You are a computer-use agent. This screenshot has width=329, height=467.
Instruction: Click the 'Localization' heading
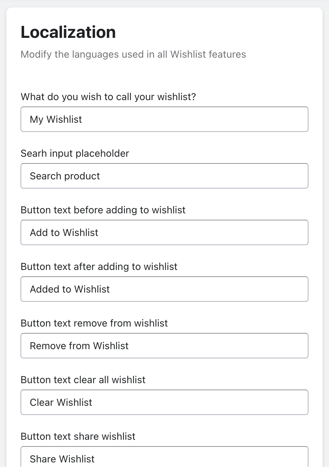coord(68,32)
